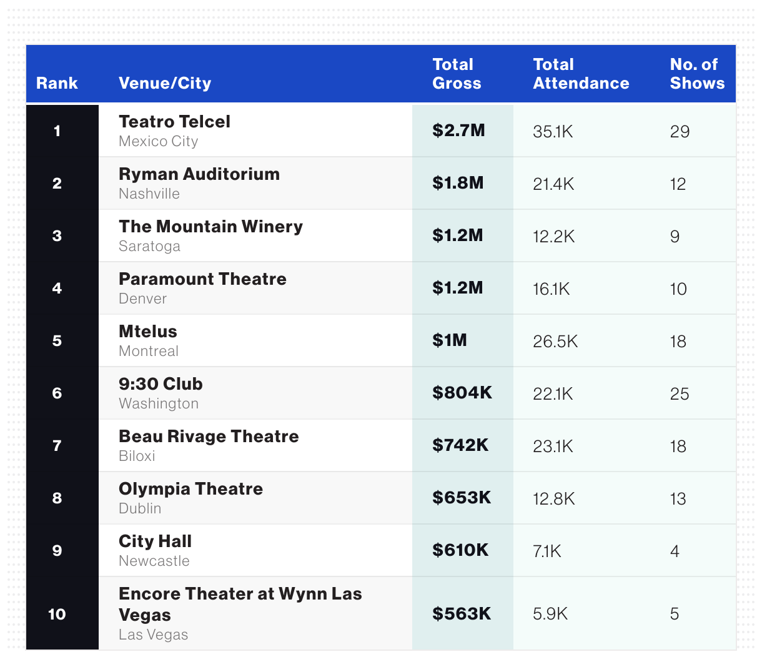The image size is (762, 657).
Task: Select the gray 'Las Vegas' city label
Action: click(x=153, y=635)
